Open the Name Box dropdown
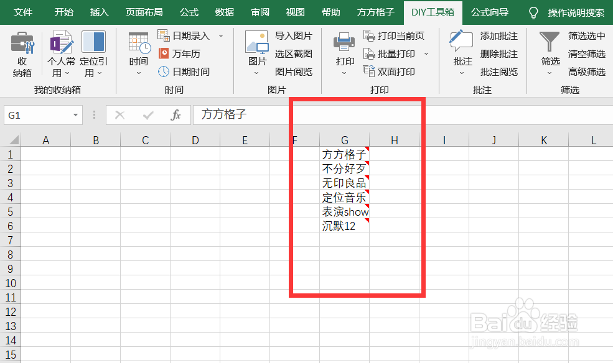This screenshot has width=613, height=363. pos(75,115)
